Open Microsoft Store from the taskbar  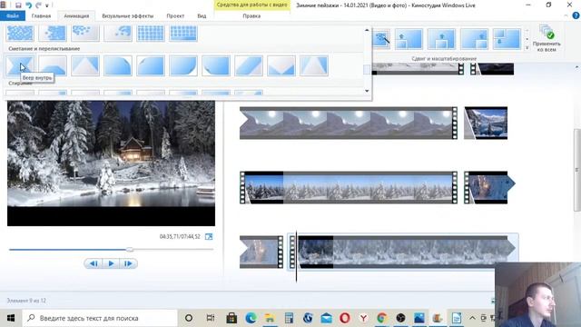pyautogui.click(x=231, y=318)
